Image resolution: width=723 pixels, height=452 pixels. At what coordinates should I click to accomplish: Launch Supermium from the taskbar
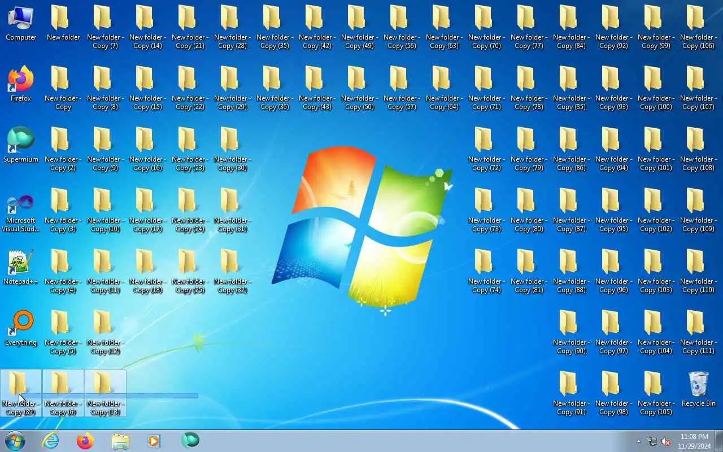[190, 441]
